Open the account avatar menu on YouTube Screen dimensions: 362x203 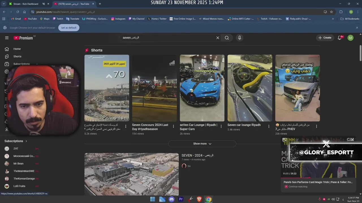click(350, 38)
